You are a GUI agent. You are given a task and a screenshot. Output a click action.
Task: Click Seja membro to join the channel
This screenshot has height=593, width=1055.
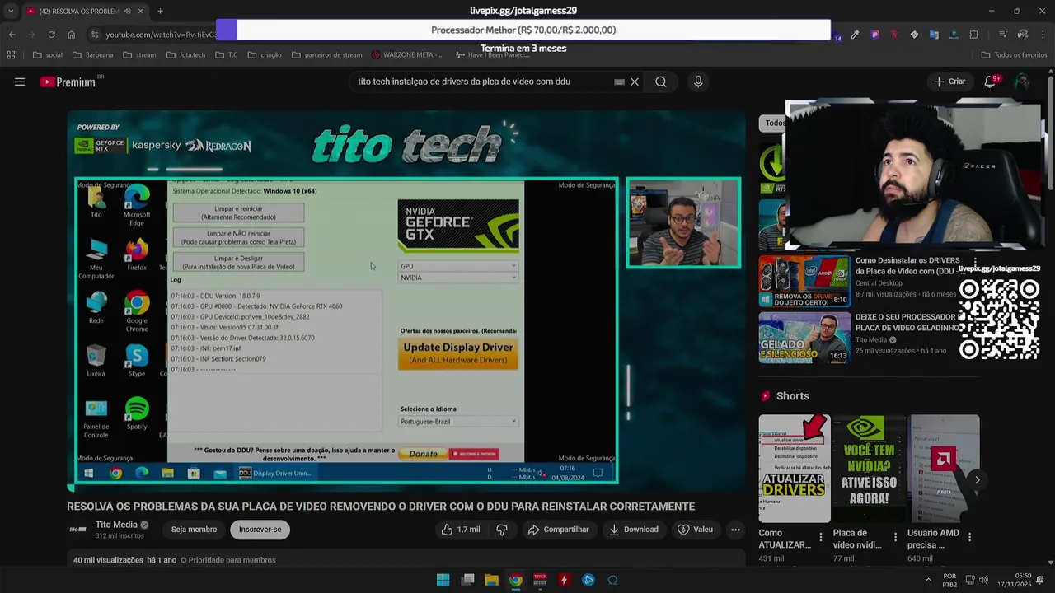point(194,530)
